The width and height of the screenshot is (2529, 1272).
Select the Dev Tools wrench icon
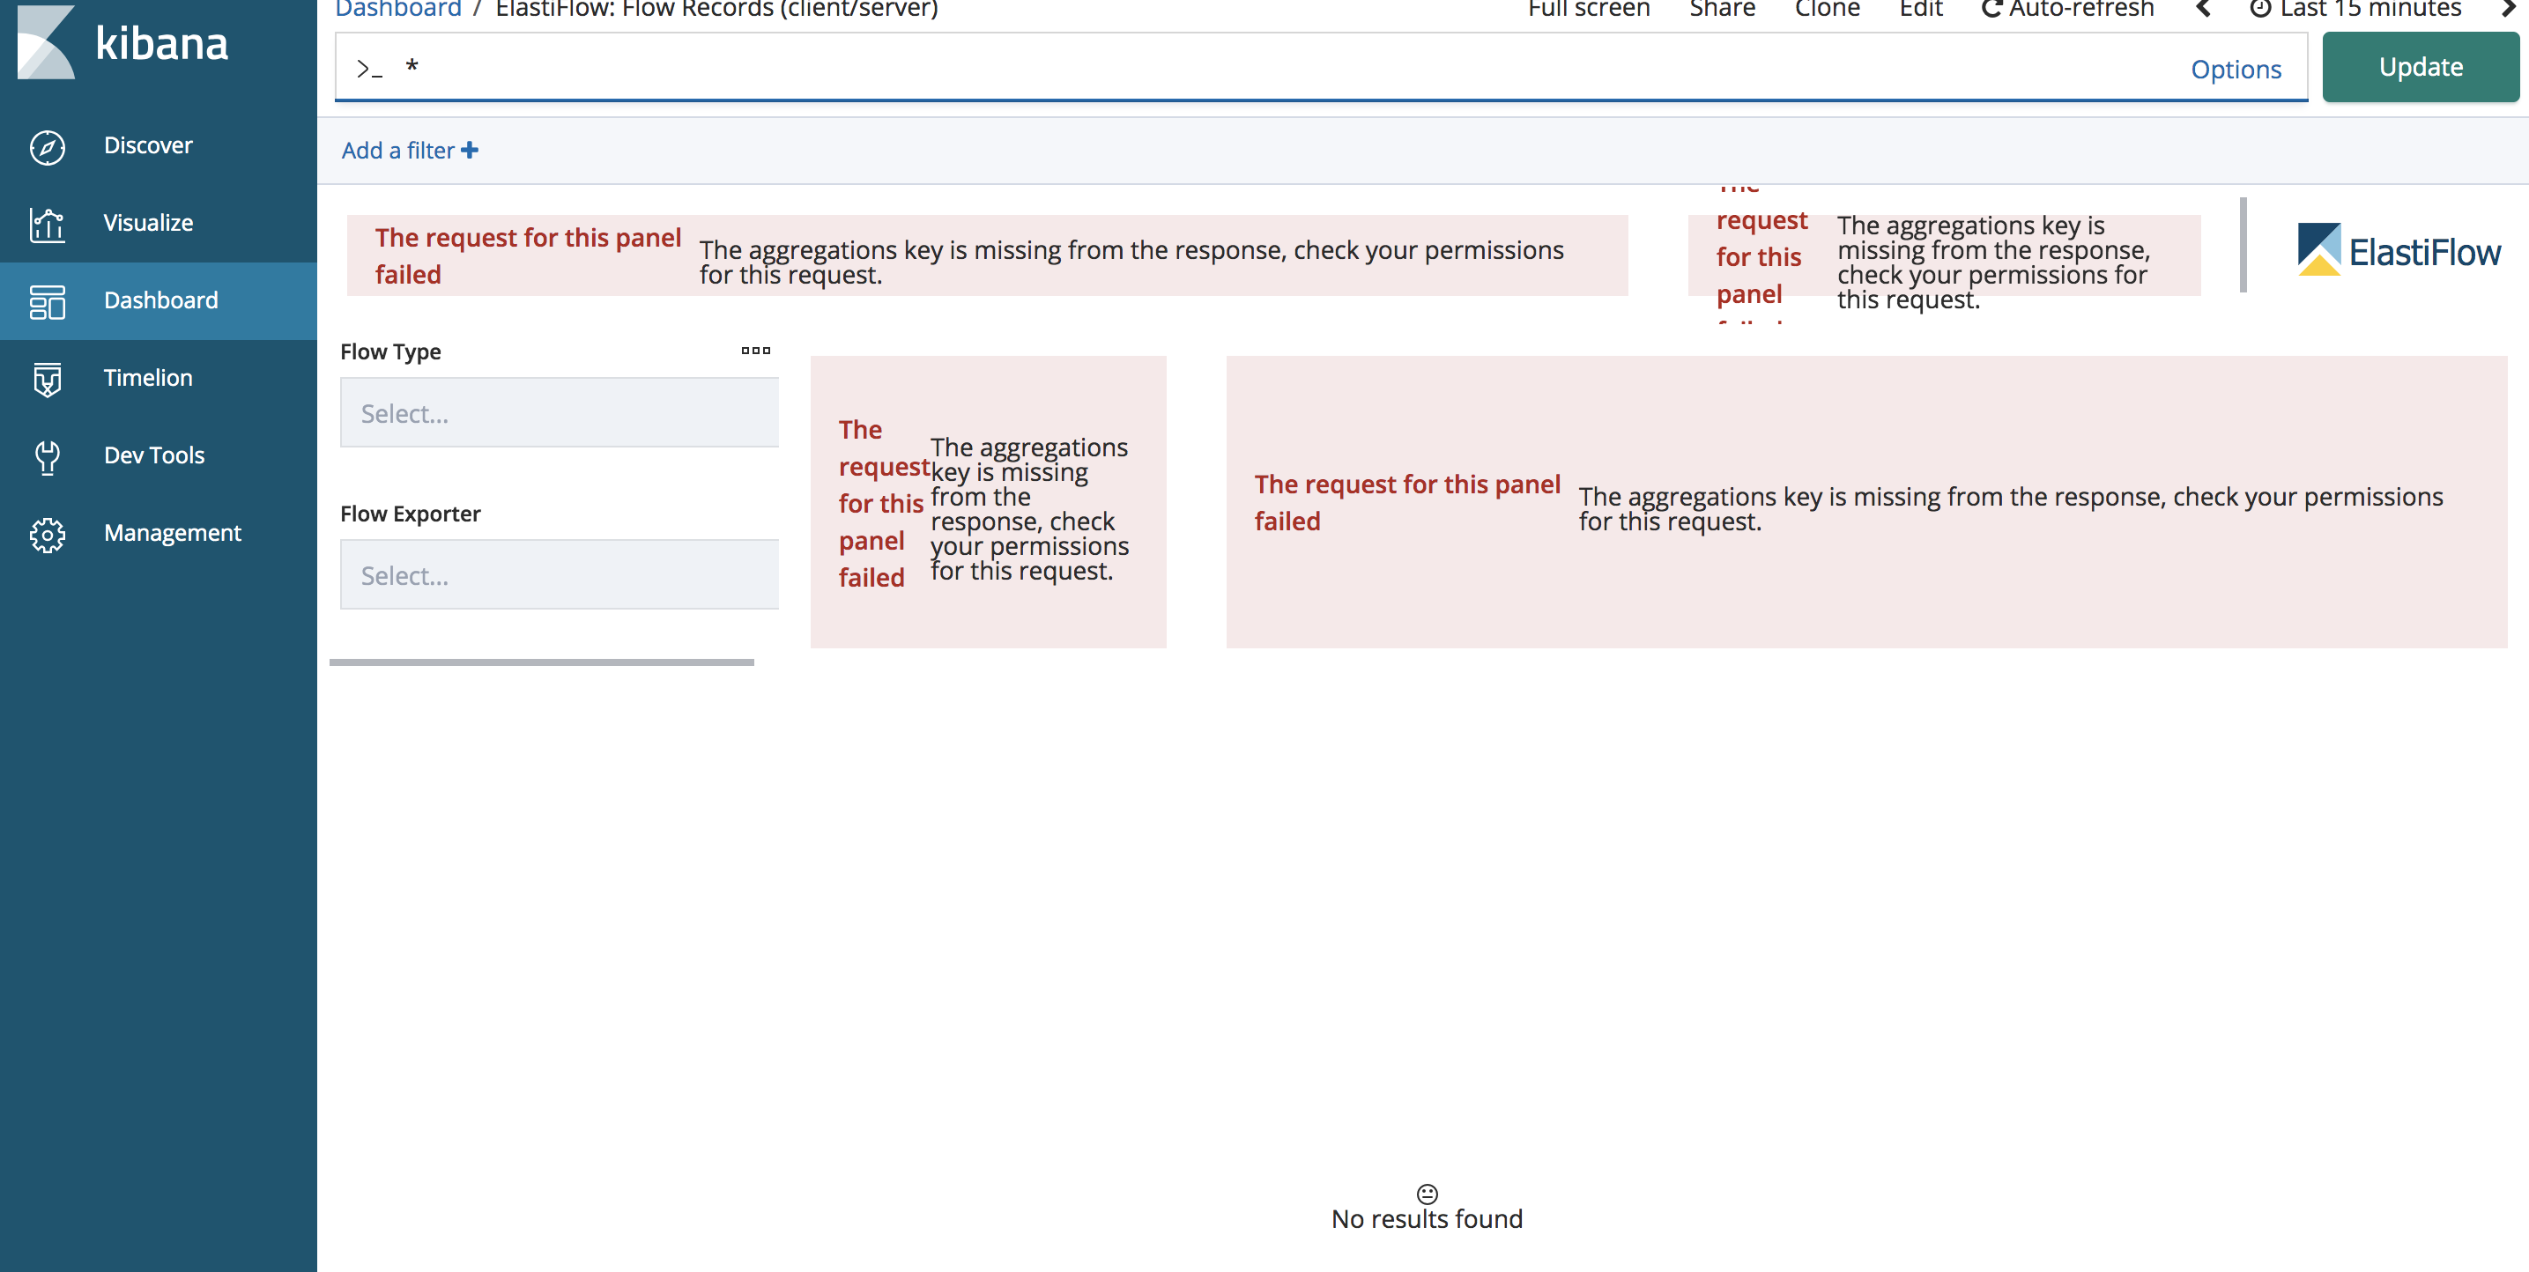(x=46, y=455)
